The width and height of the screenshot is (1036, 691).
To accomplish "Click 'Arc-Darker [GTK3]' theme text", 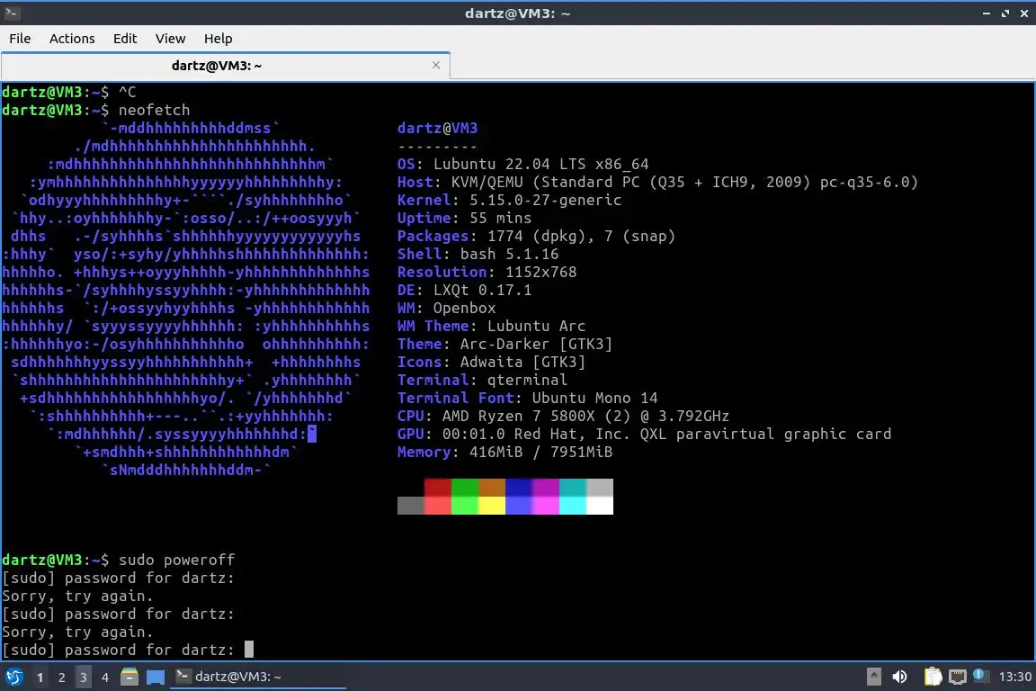I will (x=537, y=344).
